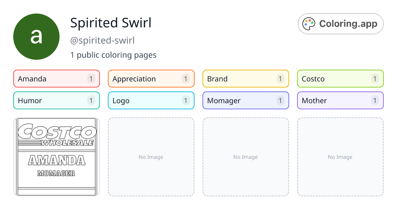The height and width of the screenshot is (208, 397).
Task: Select the Momager tag
Action: click(x=246, y=100)
